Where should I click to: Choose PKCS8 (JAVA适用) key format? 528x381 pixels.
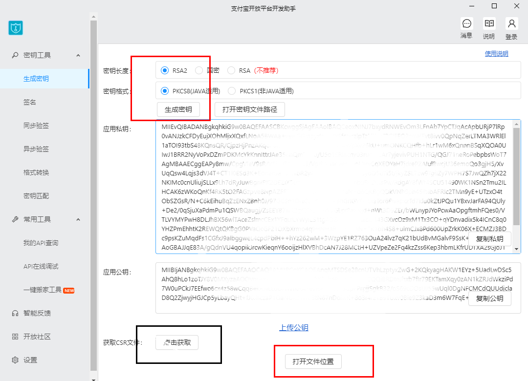(x=165, y=91)
